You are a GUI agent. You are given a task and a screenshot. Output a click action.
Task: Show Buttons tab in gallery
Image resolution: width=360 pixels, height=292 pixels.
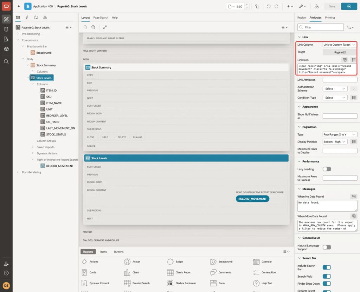[x=119, y=252]
